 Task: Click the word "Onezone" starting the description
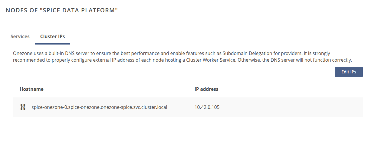pos(22,54)
